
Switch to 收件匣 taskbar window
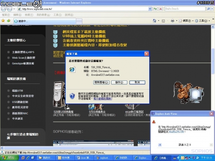tap(66, 158)
